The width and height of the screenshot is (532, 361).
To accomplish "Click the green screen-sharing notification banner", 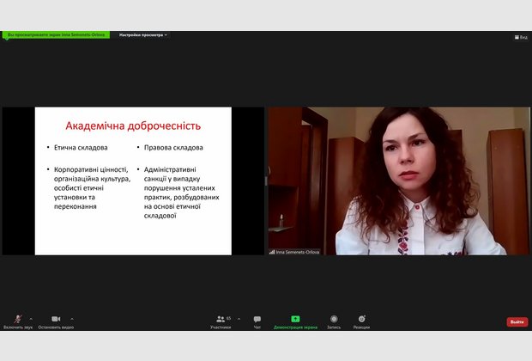I will 56,35.
